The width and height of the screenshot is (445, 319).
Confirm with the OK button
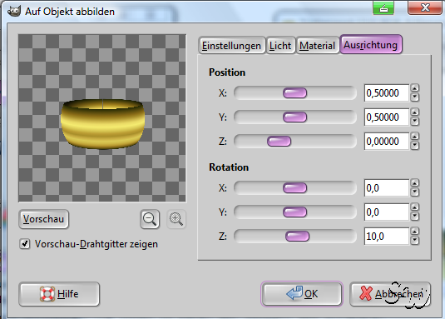302,294
